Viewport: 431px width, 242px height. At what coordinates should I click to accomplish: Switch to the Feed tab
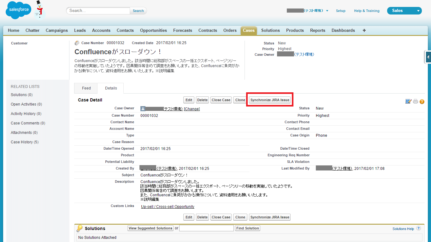pyautogui.click(x=86, y=88)
